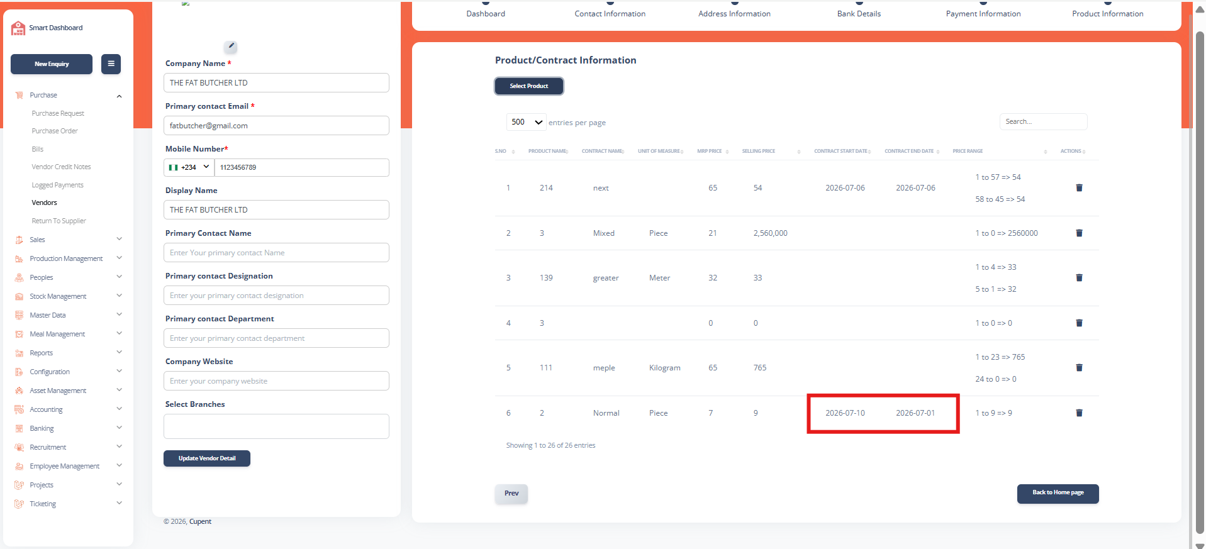1206x549 pixels.
Task: Go to the Payment Information tab
Action: 983,13
